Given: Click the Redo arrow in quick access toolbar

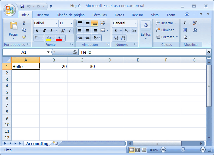Looking at the screenshot, I should 39,6.
